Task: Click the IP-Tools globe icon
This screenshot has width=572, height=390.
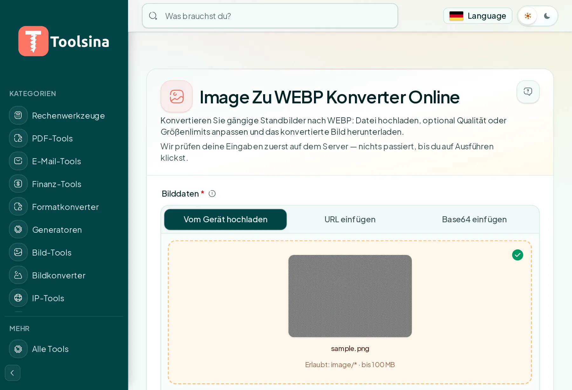Action: click(x=18, y=298)
